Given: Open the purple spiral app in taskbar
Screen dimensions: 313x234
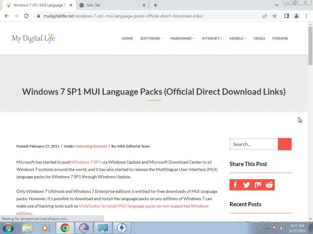Looking at the screenshot, I should pyautogui.click(x=84, y=228).
